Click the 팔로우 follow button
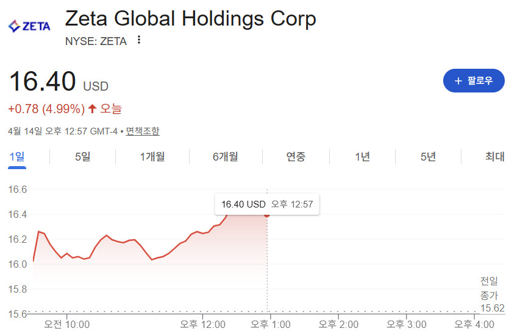This screenshot has height=331, width=520. tap(474, 81)
